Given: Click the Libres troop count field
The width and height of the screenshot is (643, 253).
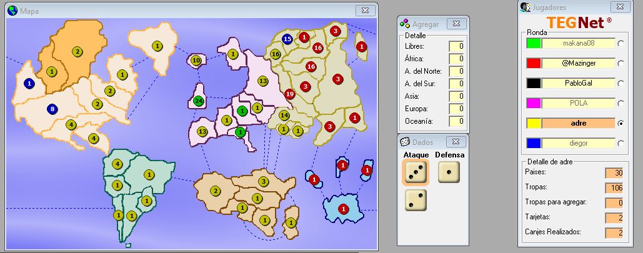Looking at the screenshot, I should (456, 46).
